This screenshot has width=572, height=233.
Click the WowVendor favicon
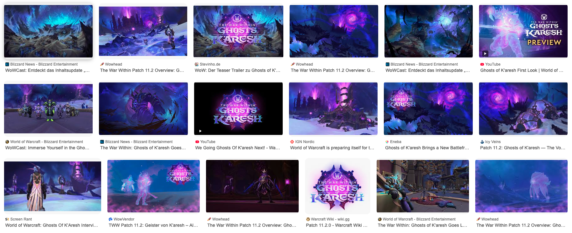pyautogui.click(x=111, y=219)
